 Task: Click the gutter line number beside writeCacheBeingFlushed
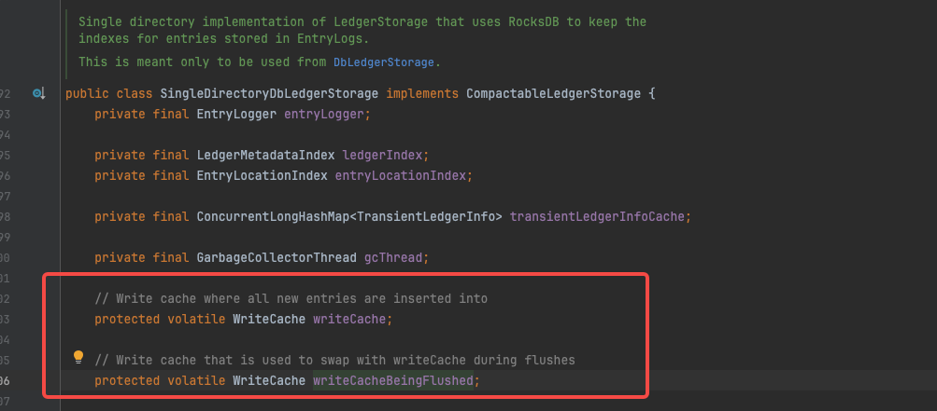[6, 380]
